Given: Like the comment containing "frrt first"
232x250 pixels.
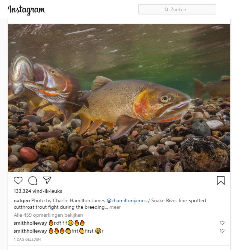Looking at the screenshot, I should (222, 231).
